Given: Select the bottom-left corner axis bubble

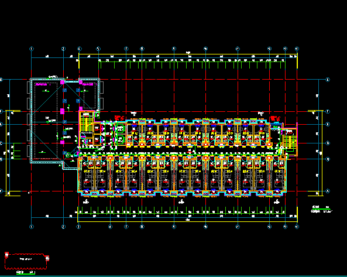Looking at the screenshot, I should click(x=32, y=227).
